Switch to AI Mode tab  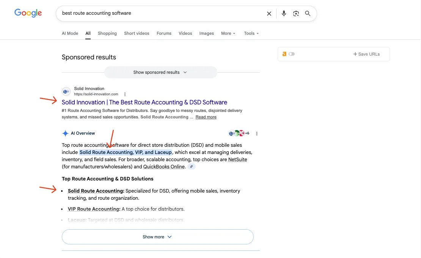[x=70, y=34]
